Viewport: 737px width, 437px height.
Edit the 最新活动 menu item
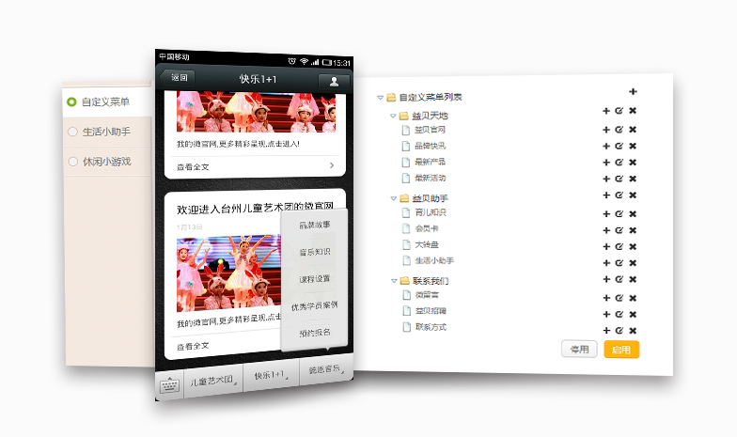point(619,179)
